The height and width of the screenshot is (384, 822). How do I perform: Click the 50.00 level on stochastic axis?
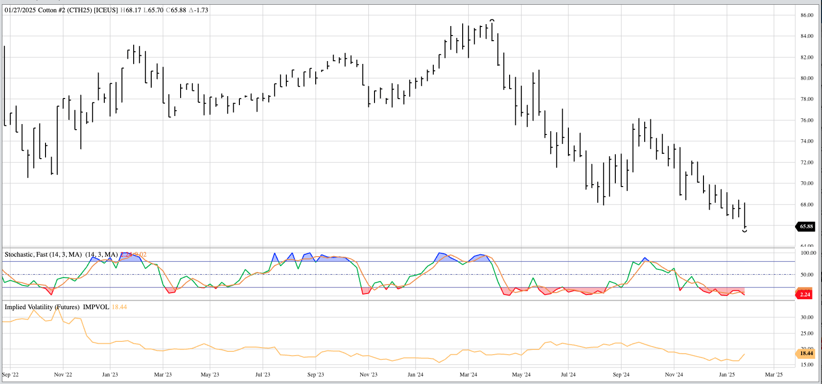point(807,275)
